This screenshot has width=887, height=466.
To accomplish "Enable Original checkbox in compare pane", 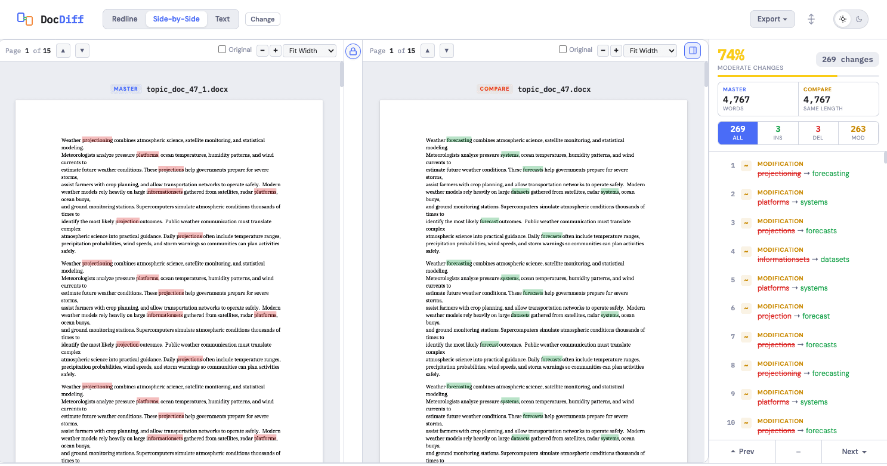I will coord(563,50).
